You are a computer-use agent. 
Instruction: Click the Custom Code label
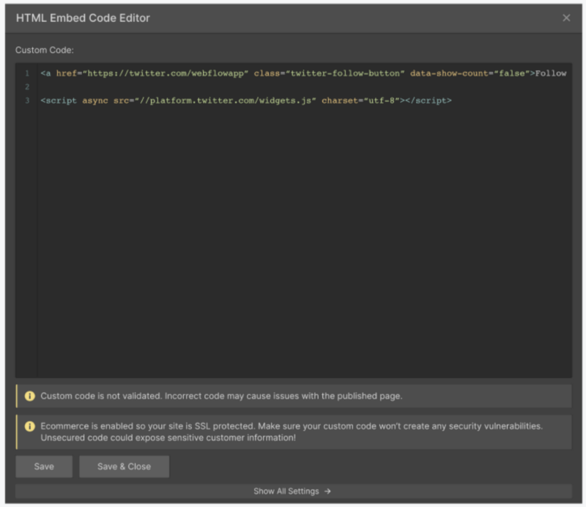coord(45,51)
